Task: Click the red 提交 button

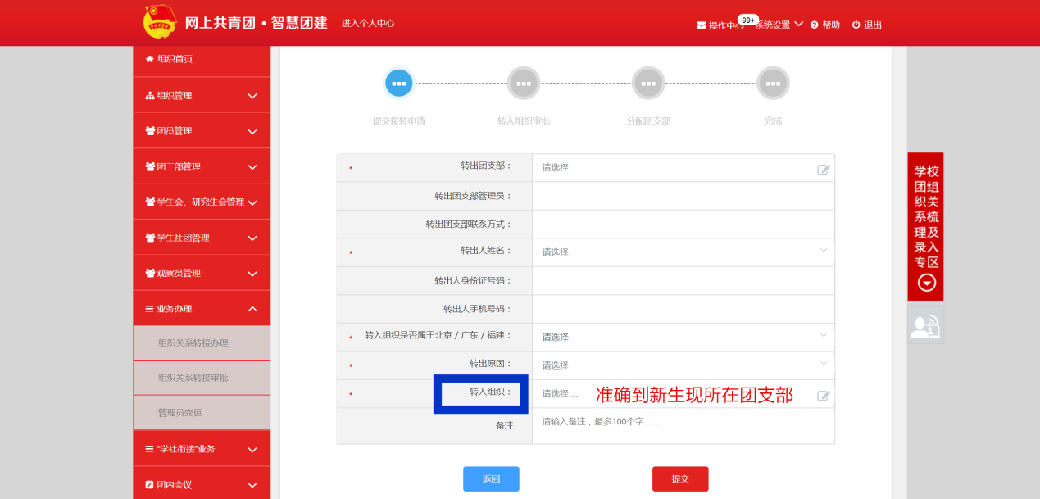Action: 680,479
